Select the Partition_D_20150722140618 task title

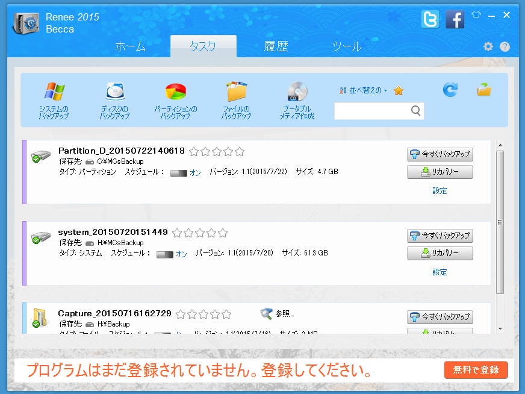point(122,151)
